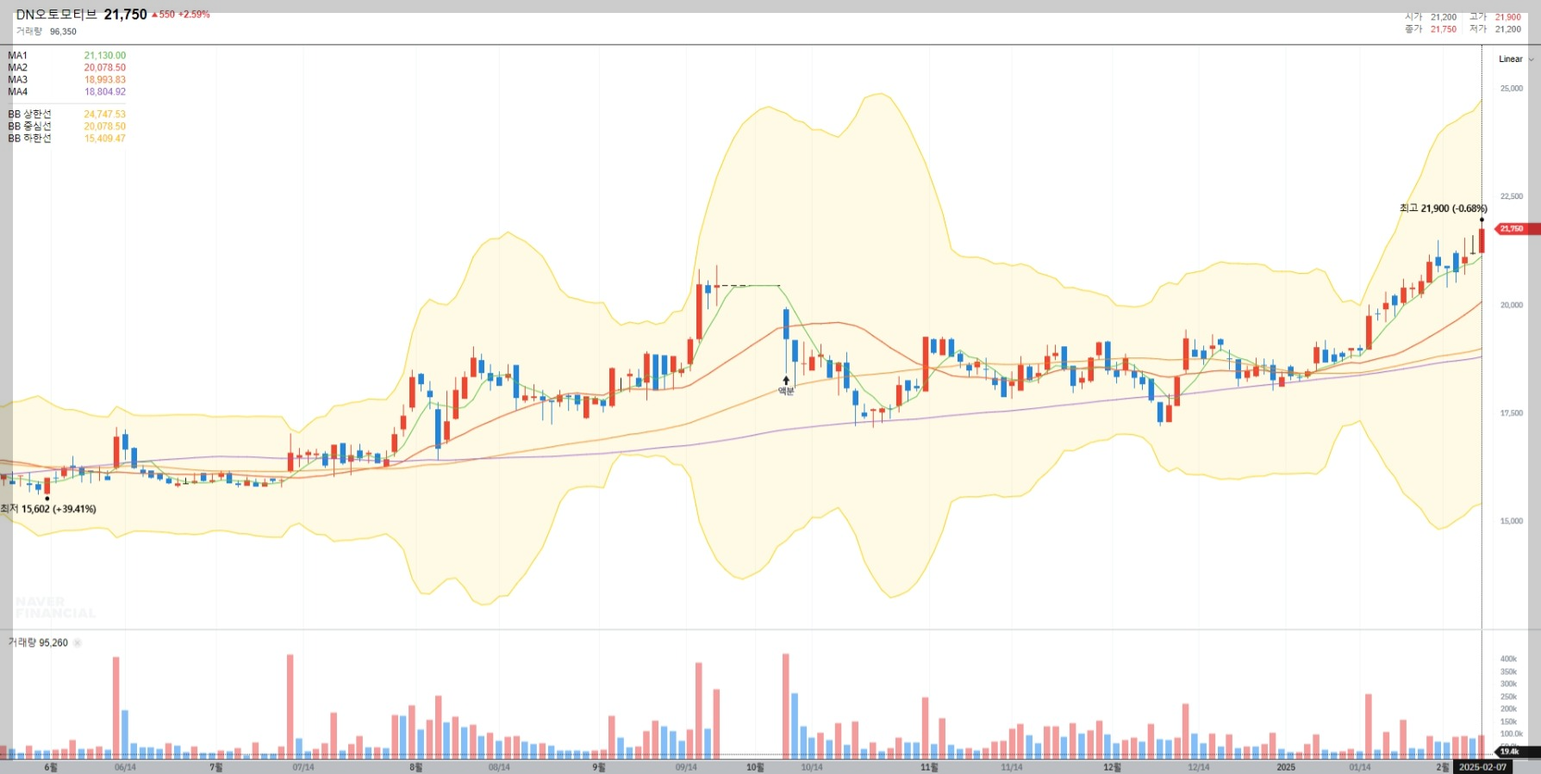
Task: Click the 최저 15,602 (+39.41%) label
Action: coord(48,509)
